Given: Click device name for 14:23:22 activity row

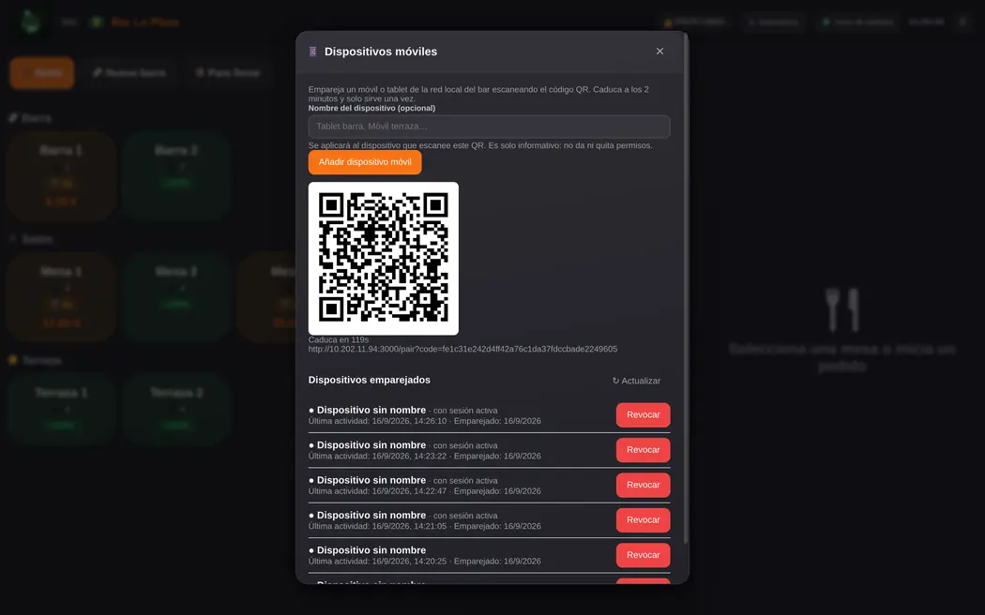Looking at the screenshot, I should [371, 445].
